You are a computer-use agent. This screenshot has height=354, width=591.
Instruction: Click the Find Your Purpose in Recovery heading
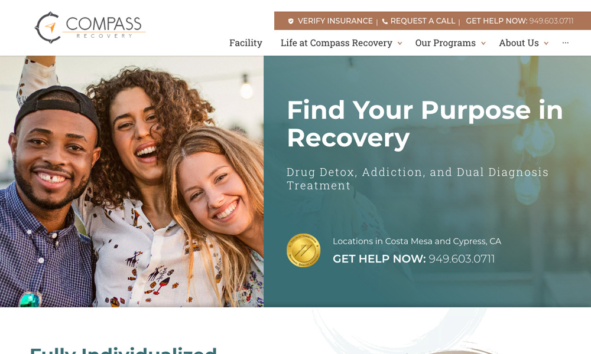click(x=425, y=124)
